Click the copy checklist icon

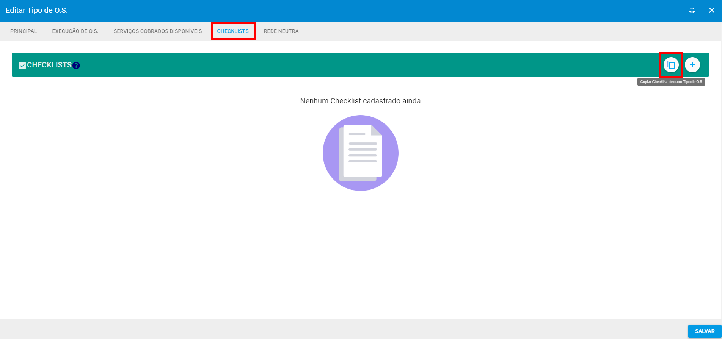(671, 65)
